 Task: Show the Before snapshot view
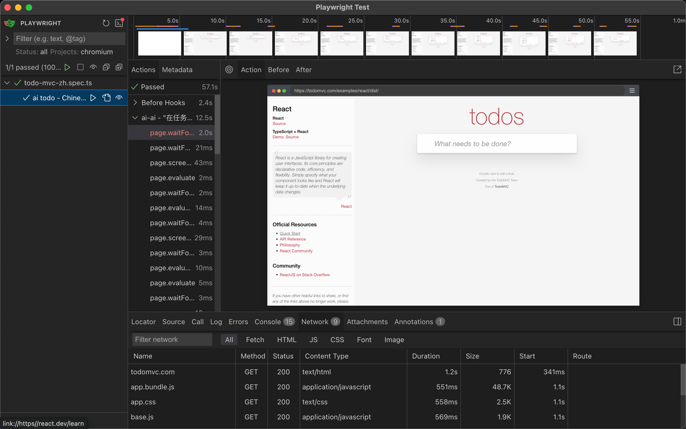(x=278, y=70)
